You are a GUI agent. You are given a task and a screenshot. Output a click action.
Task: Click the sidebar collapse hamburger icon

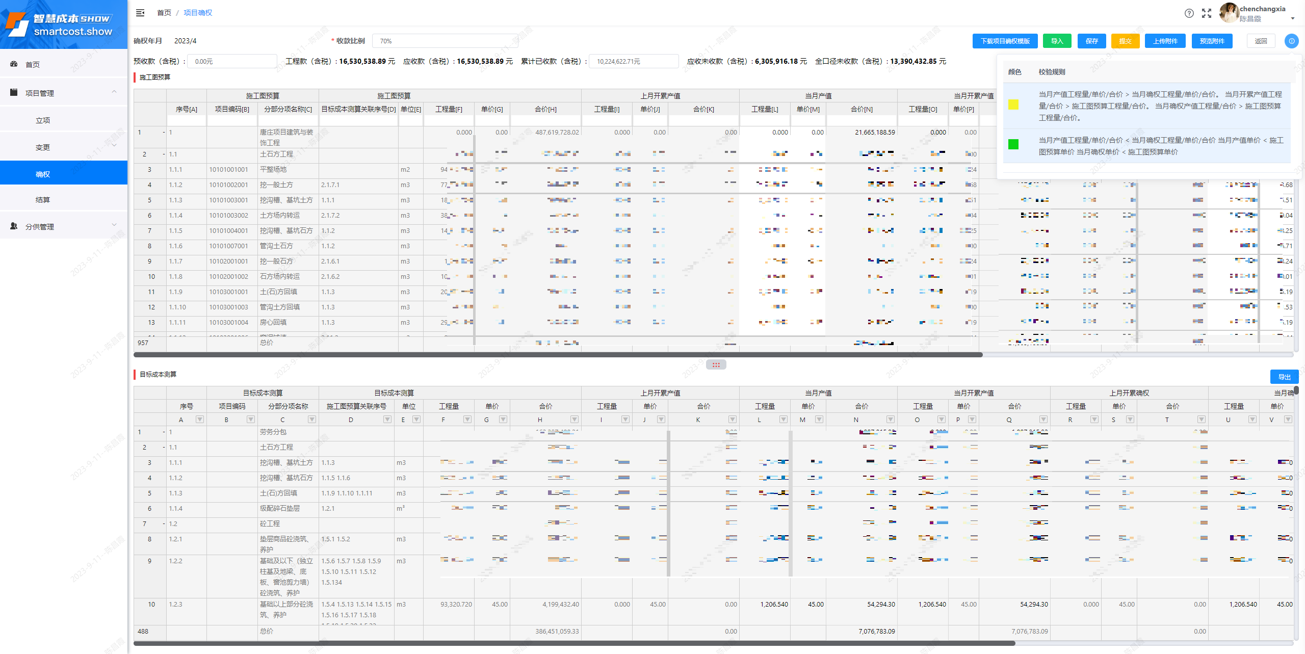click(140, 13)
